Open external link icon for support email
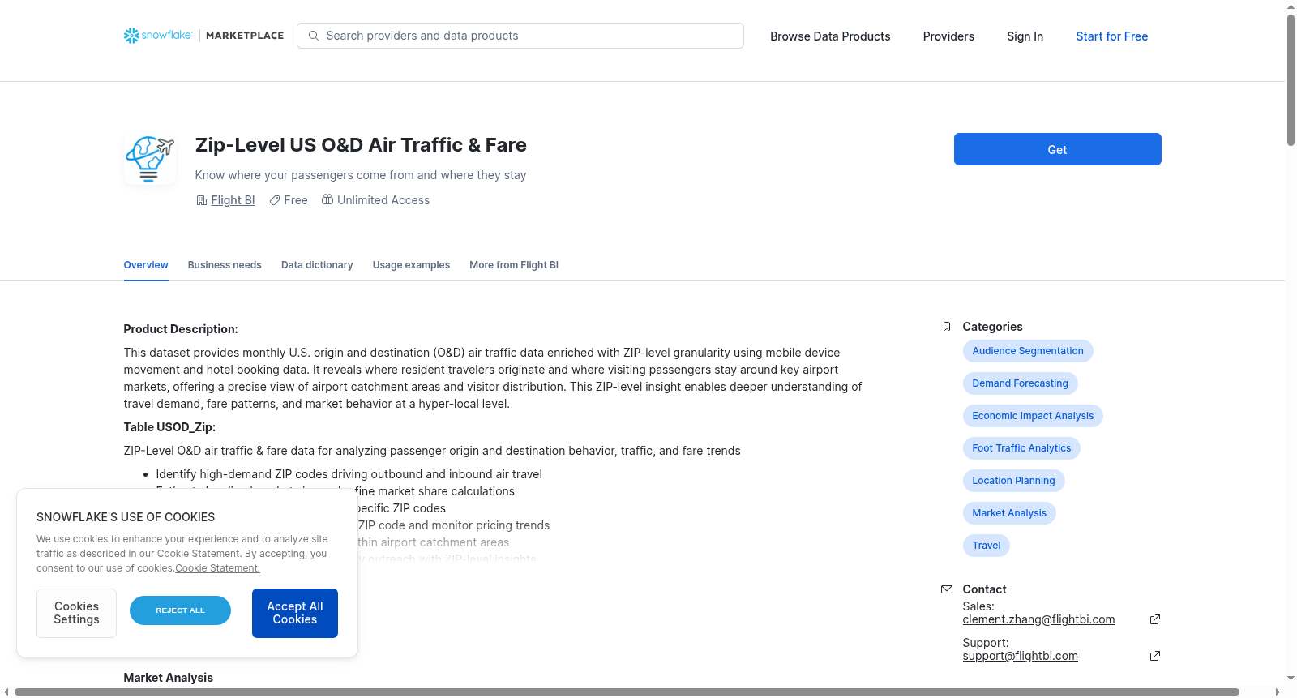Viewport: 1297px width, 698px height. click(1155, 656)
